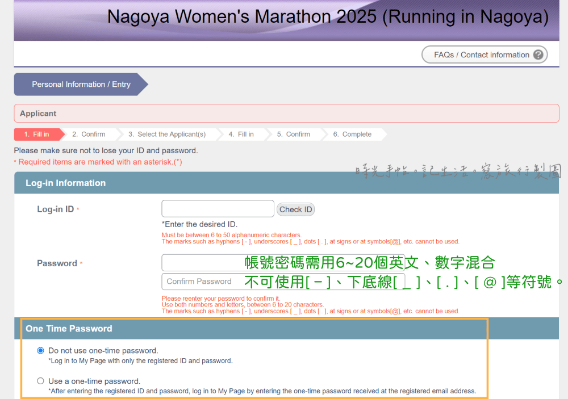Click the Personal Information / Entry tab
The image size is (568, 399).
click(81, 85)
